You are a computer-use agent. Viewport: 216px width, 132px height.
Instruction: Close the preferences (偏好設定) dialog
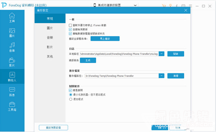[x=186, y=10]
